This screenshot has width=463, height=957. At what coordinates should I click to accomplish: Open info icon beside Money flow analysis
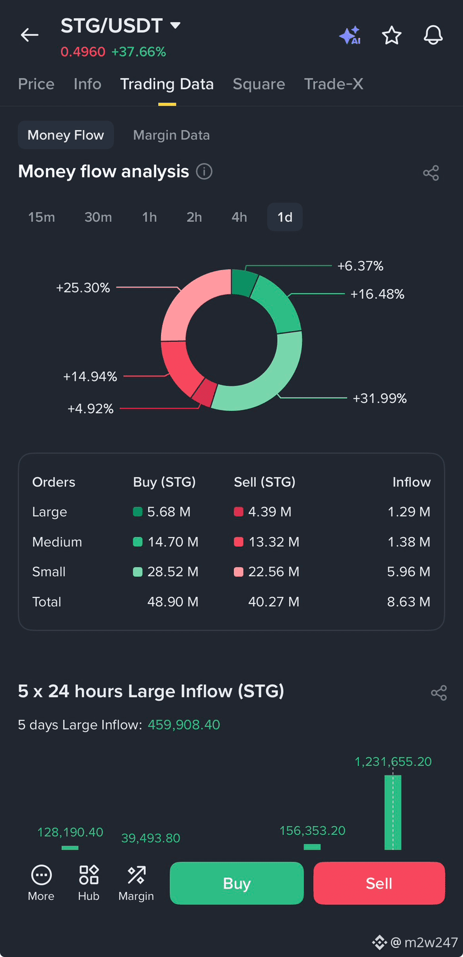204,171
